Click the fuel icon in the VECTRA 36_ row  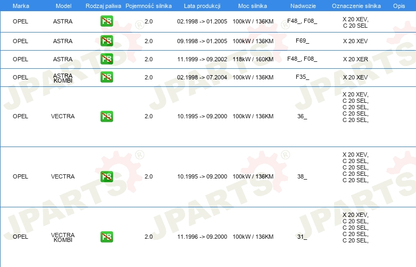(x=106, y=116)
